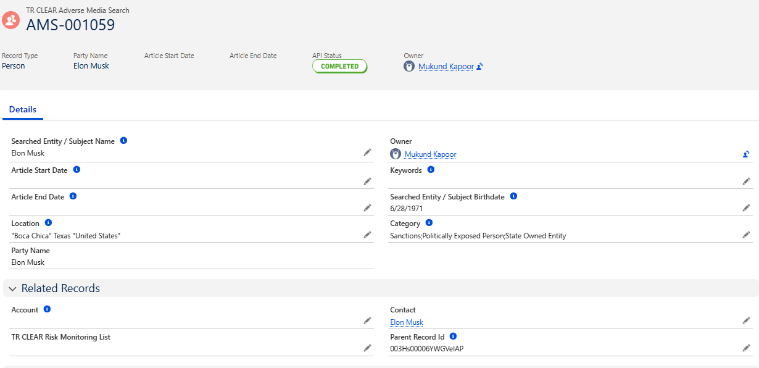Screen dimensions: 759x368
Task: Info icon beside Subject Birthdate label
Action: pos(513,196)
